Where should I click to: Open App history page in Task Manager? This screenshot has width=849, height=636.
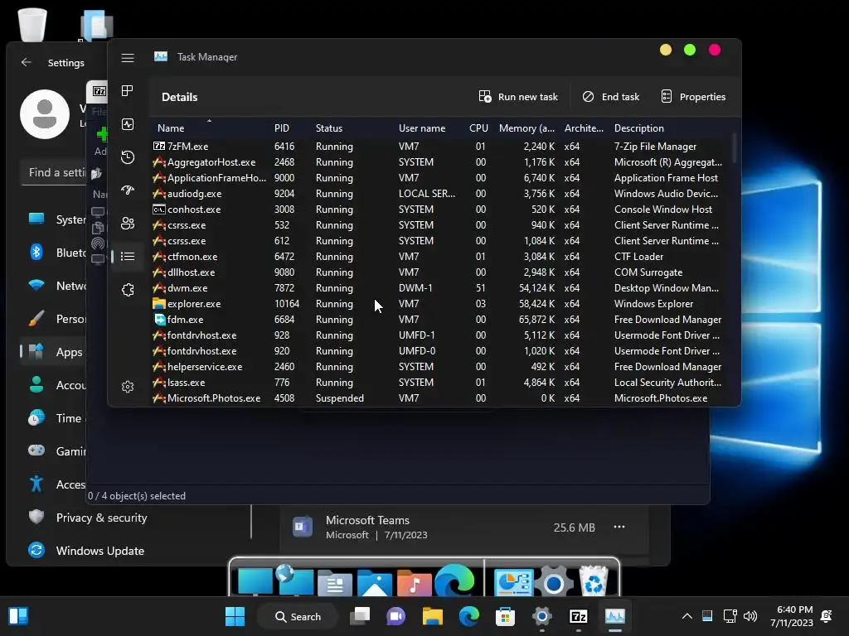[x=128, y=157]
